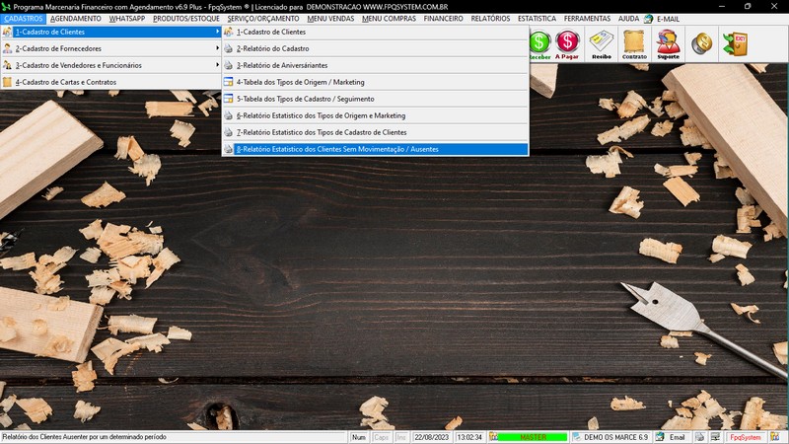Click the Exit door icon
Screen dimensions: 789x444
(735, 43)
